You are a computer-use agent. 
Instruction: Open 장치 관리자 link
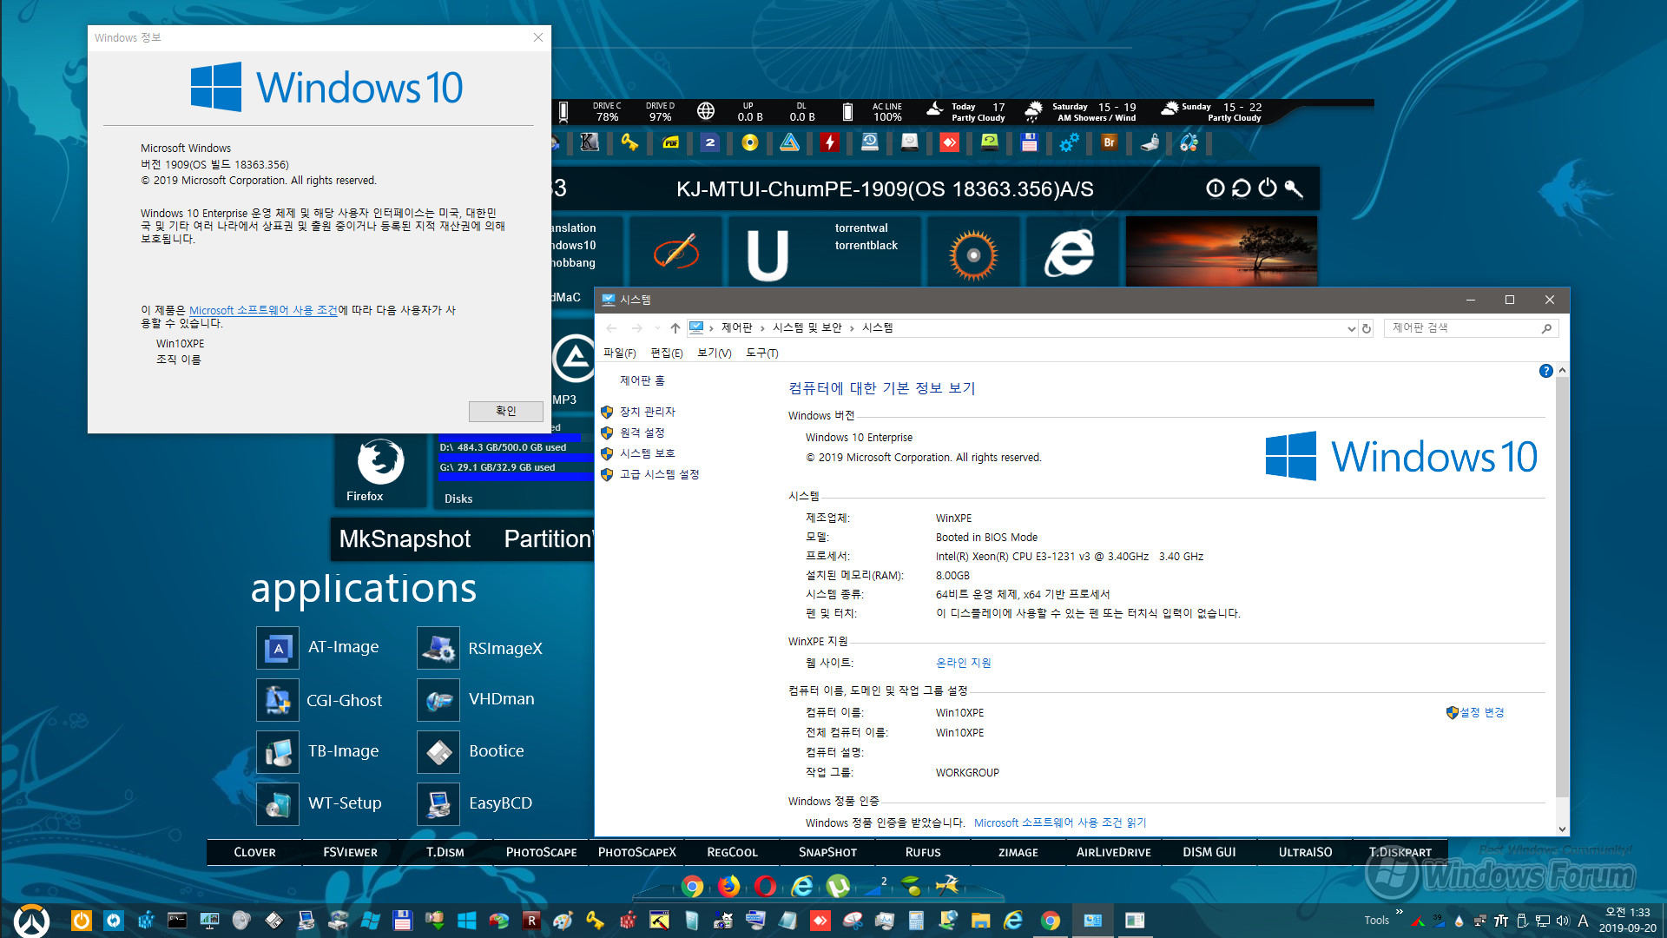pyautogui.click(x=647, y=412)
